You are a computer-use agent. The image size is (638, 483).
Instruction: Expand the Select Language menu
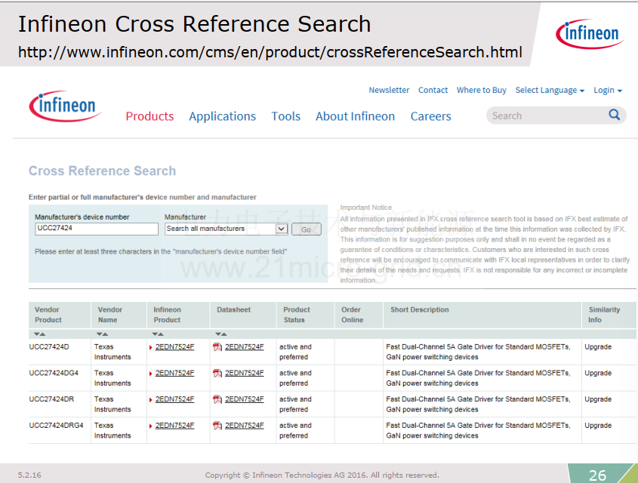tap(550, 91)
